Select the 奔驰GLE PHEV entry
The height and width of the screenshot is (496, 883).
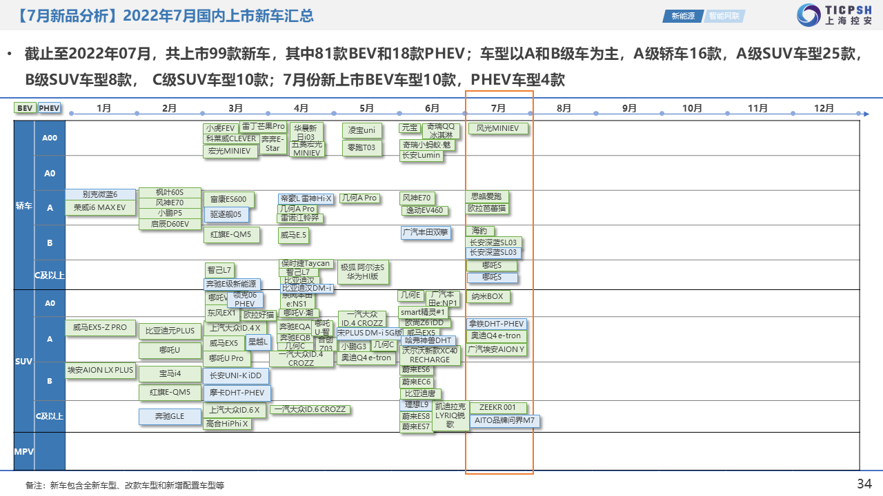click(x=170, y=417)
